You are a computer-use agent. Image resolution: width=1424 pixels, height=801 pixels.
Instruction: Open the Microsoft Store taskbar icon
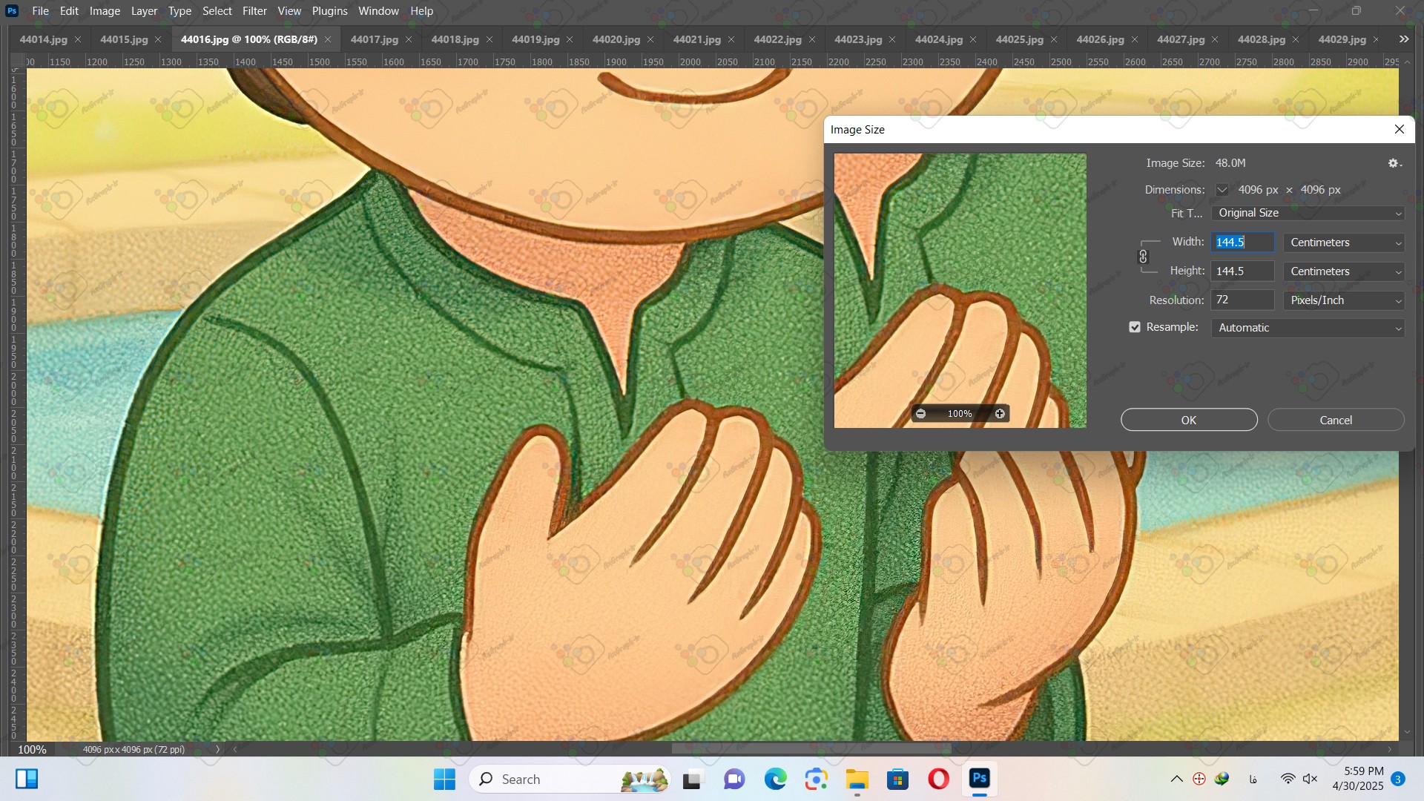pos(898,779)
